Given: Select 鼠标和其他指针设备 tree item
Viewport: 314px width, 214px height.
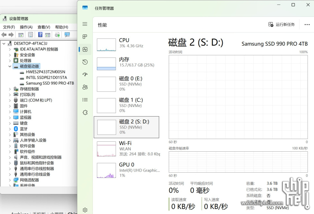Looking at the screenshot, I should pyautogui.click(x=37, y=163).
